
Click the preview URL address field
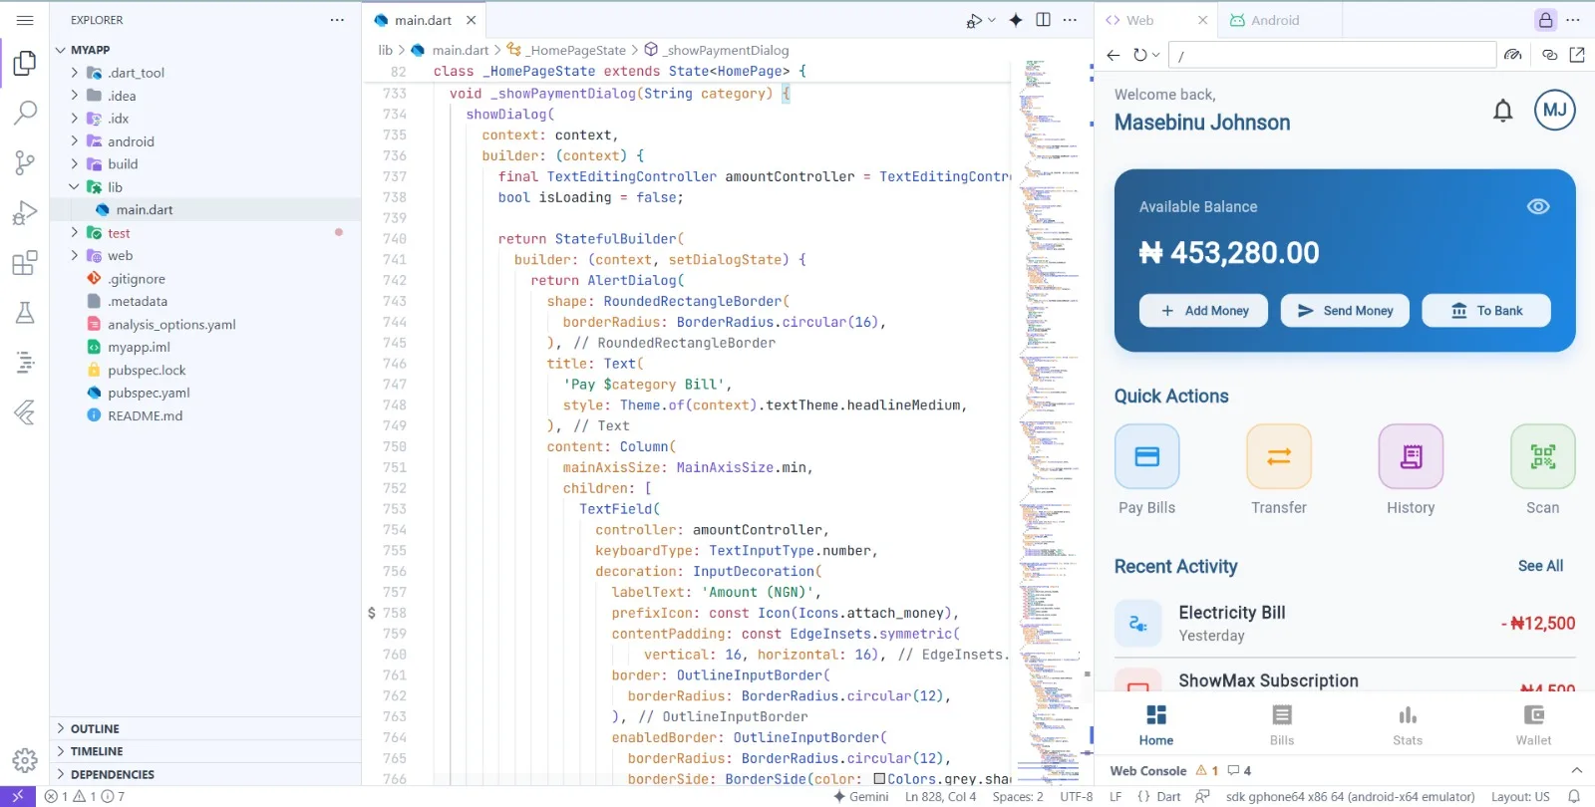click(1331, 56)
